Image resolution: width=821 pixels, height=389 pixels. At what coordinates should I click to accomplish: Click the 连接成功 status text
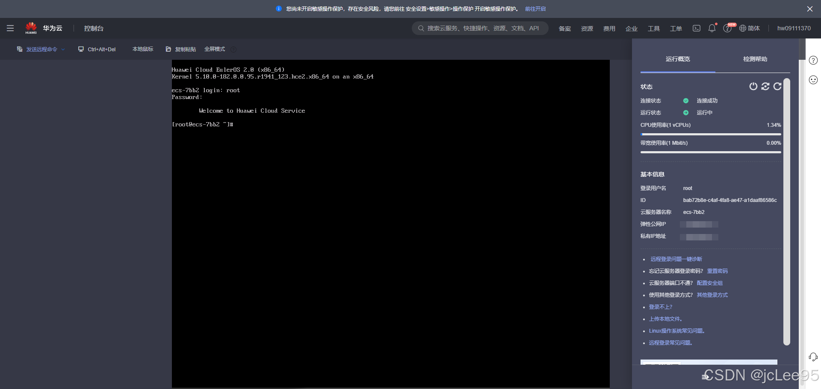[x=707, y=101]
